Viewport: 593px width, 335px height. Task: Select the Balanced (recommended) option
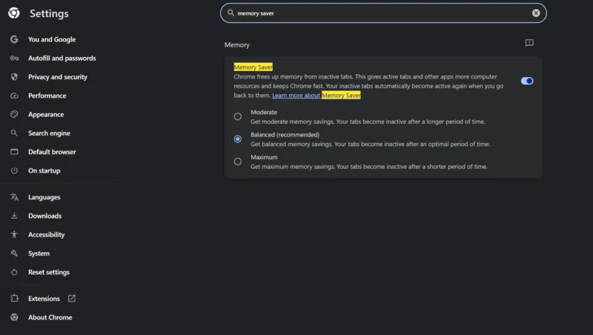(237, 139)
